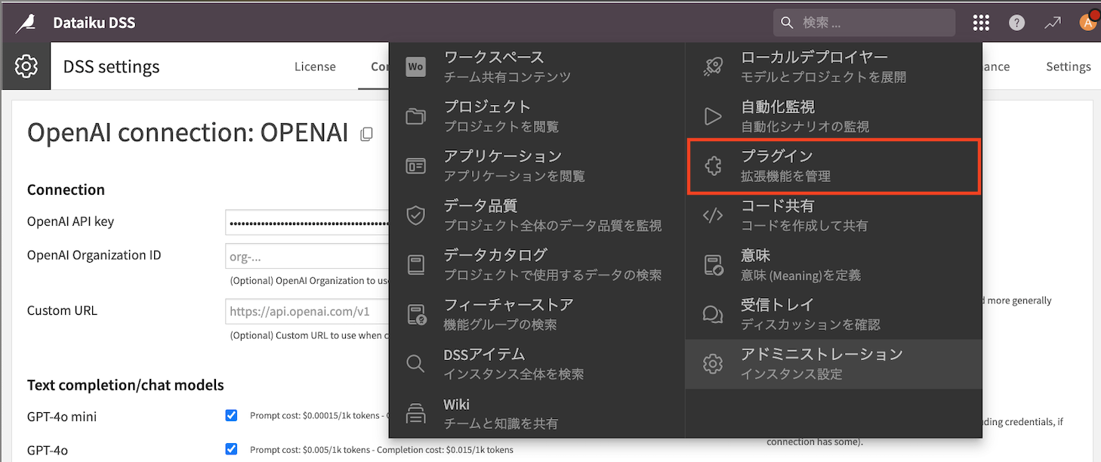Click the フィーチャーストア icon

pos(416,315)
